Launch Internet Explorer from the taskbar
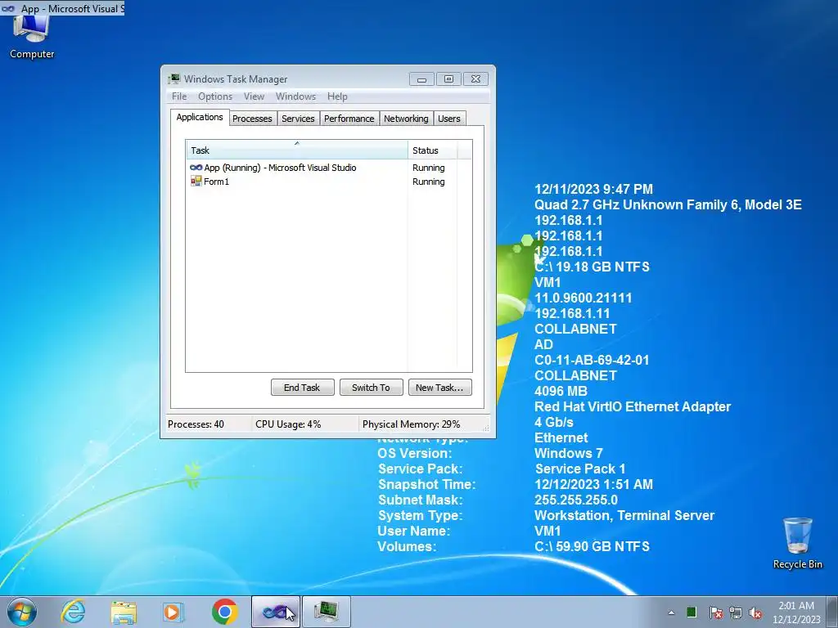 pyautogui.click(x=72, y=612)
